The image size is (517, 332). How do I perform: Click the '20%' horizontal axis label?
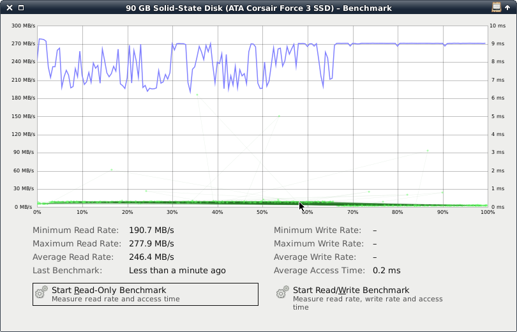click(x=127, y=213)
